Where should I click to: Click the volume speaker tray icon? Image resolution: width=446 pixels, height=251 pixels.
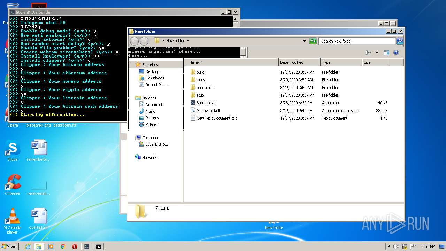[396, 246]
